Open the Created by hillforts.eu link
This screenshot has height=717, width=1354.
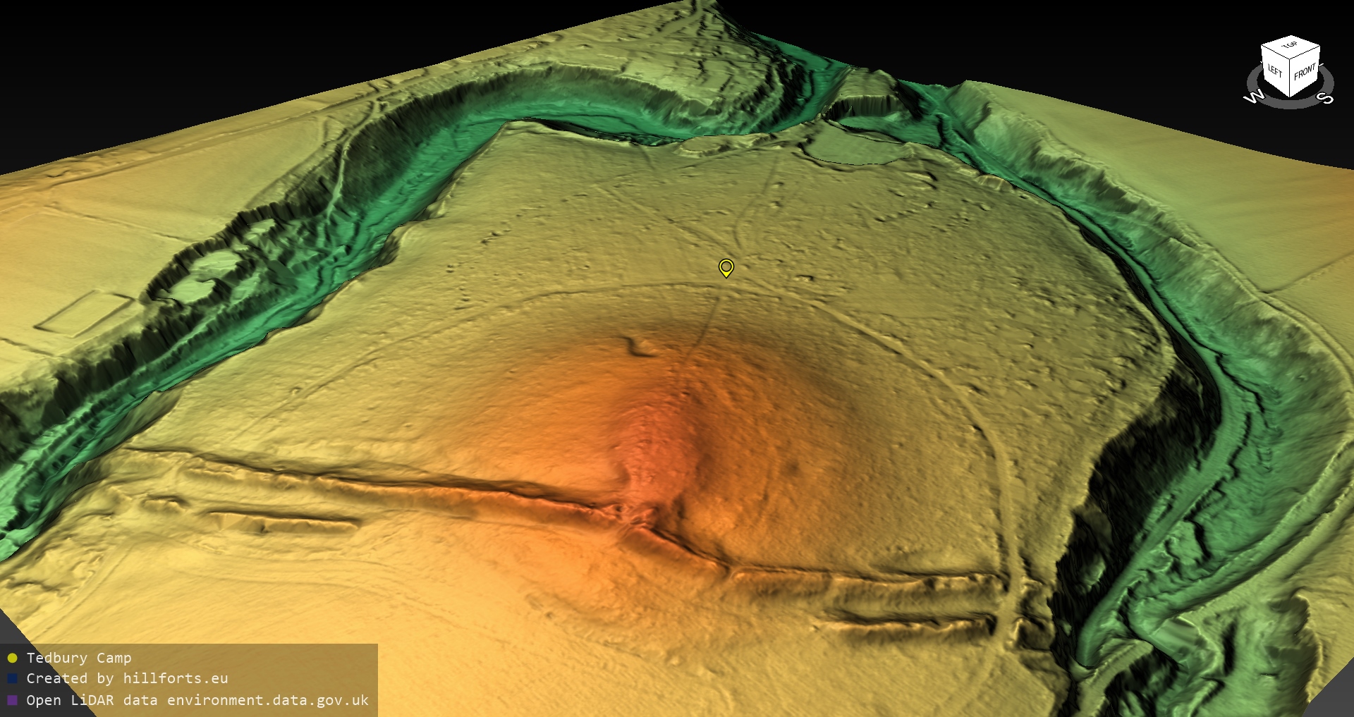pyautogui.click(x=127, y=679)
